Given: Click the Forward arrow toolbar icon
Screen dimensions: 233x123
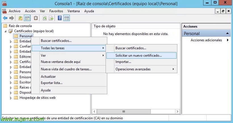Looking at the screenshot, I should click(x=12, y=18).
